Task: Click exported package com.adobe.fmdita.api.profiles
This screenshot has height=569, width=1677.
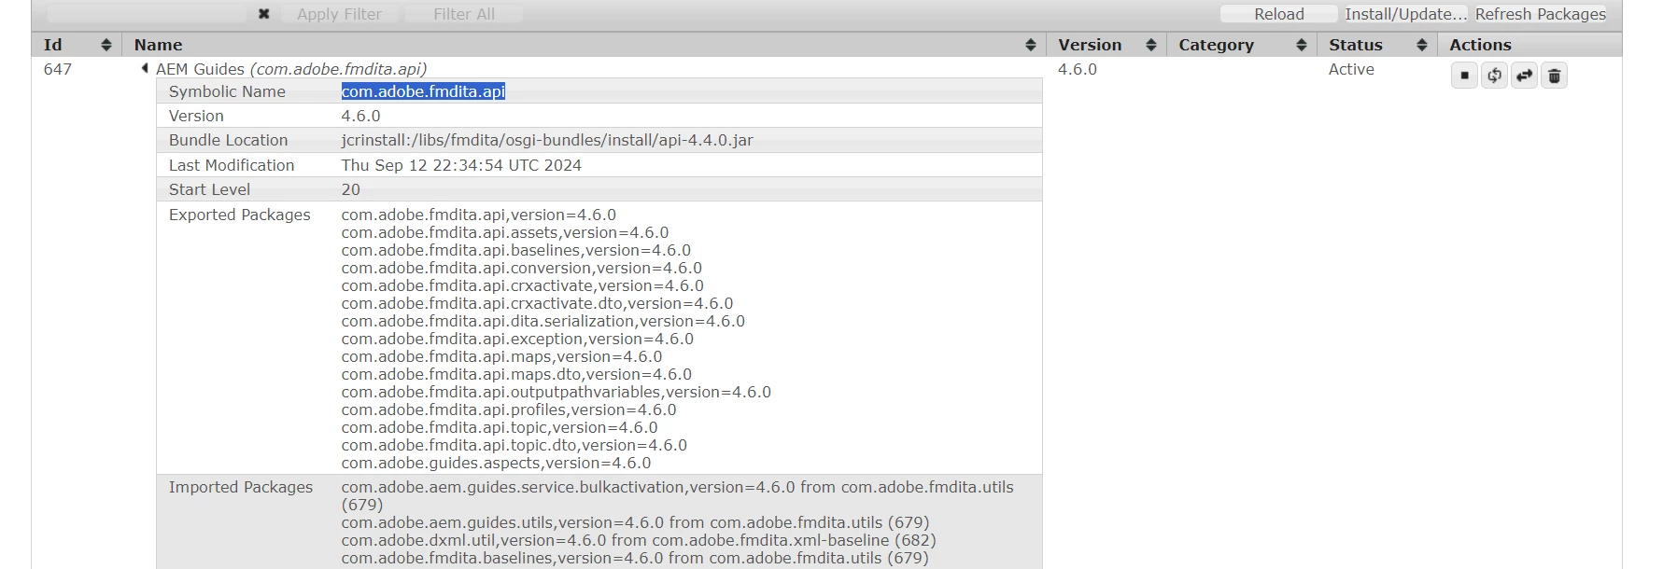Action: coord(509,409)
